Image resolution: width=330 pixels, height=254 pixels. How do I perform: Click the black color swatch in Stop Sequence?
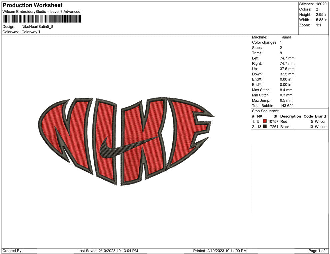pos(265,126)
